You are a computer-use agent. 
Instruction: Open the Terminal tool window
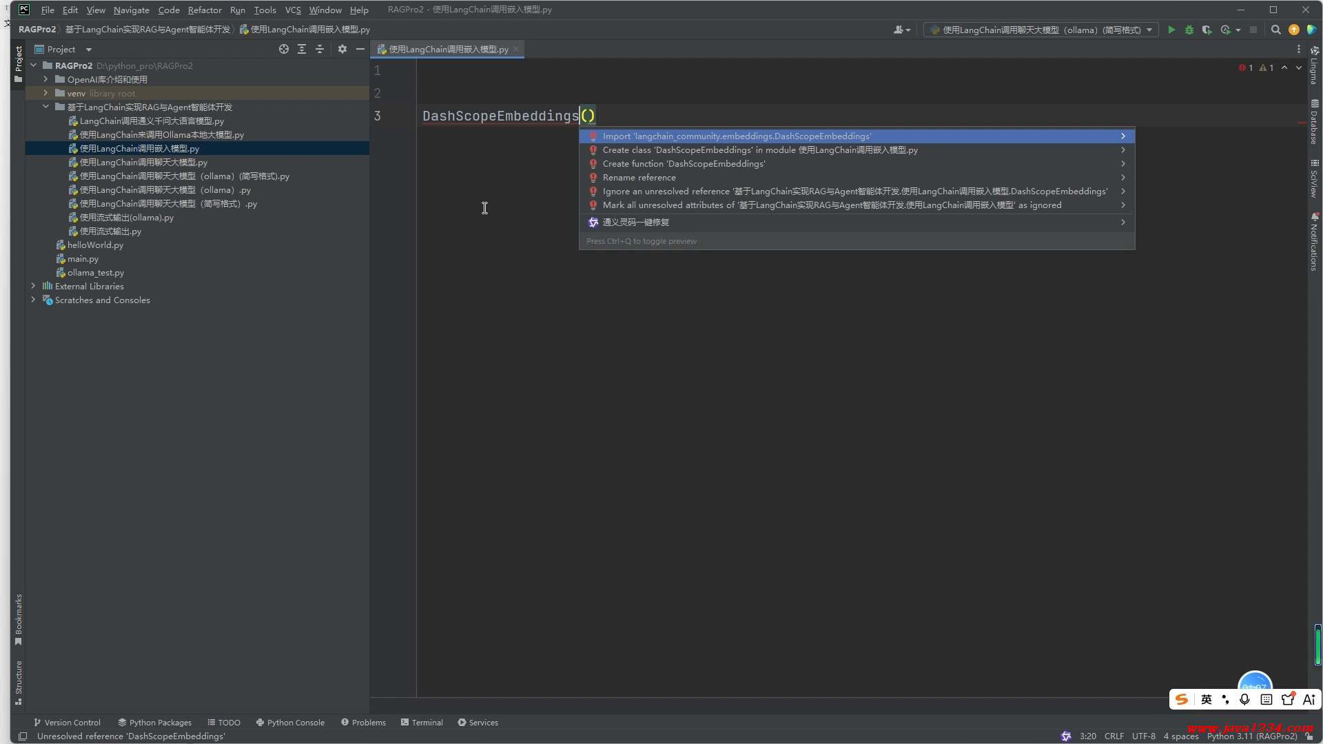click(422, 723)
